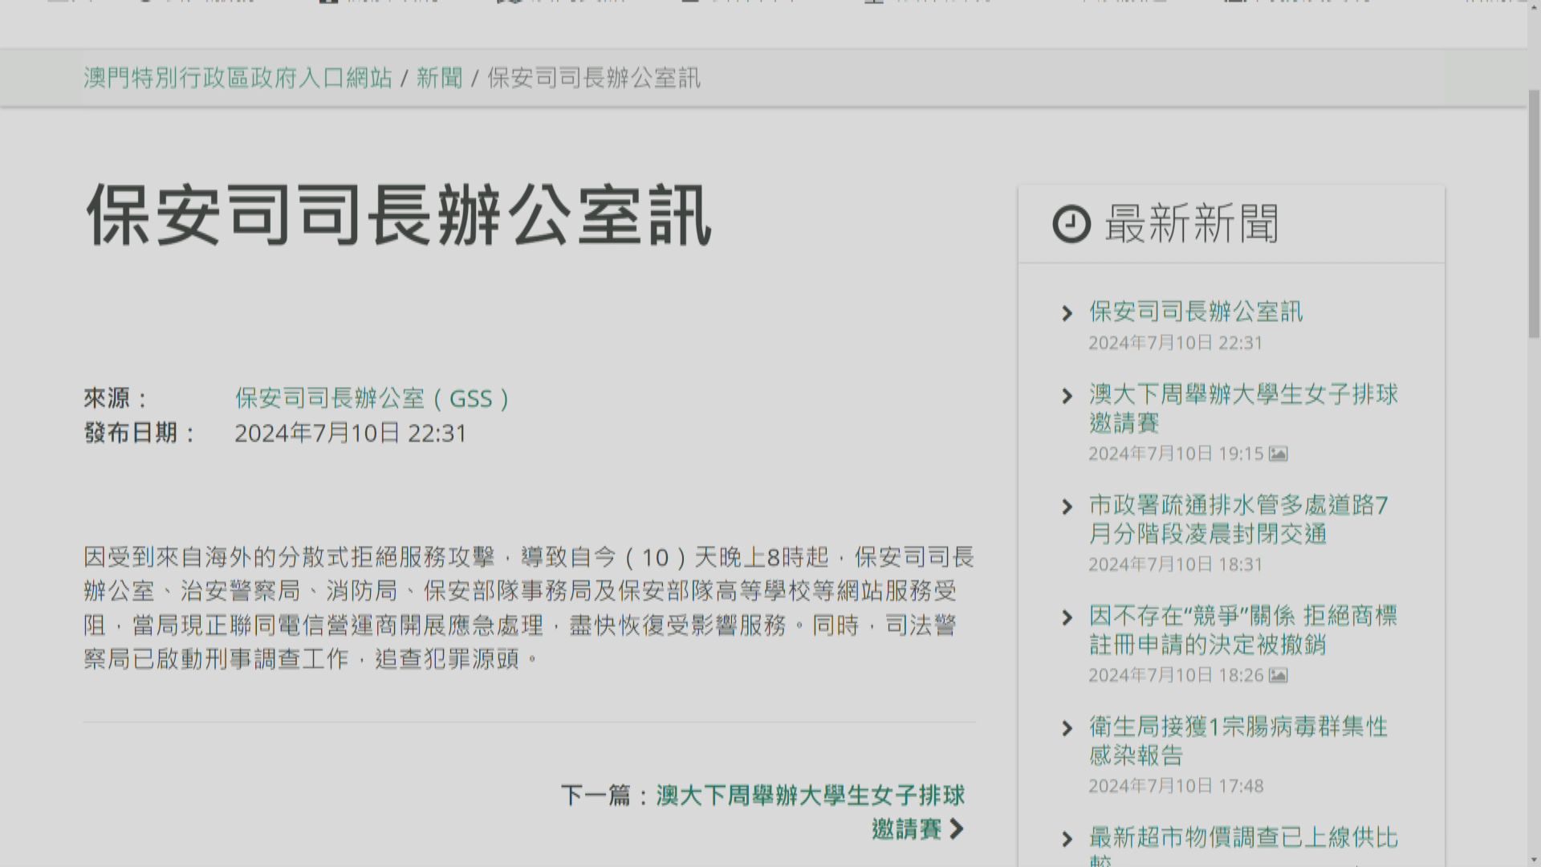Go to the 新聞 breadcrumb link
Image resolution: width=1541 pixels, height=867 pixels.
[439, 78]
